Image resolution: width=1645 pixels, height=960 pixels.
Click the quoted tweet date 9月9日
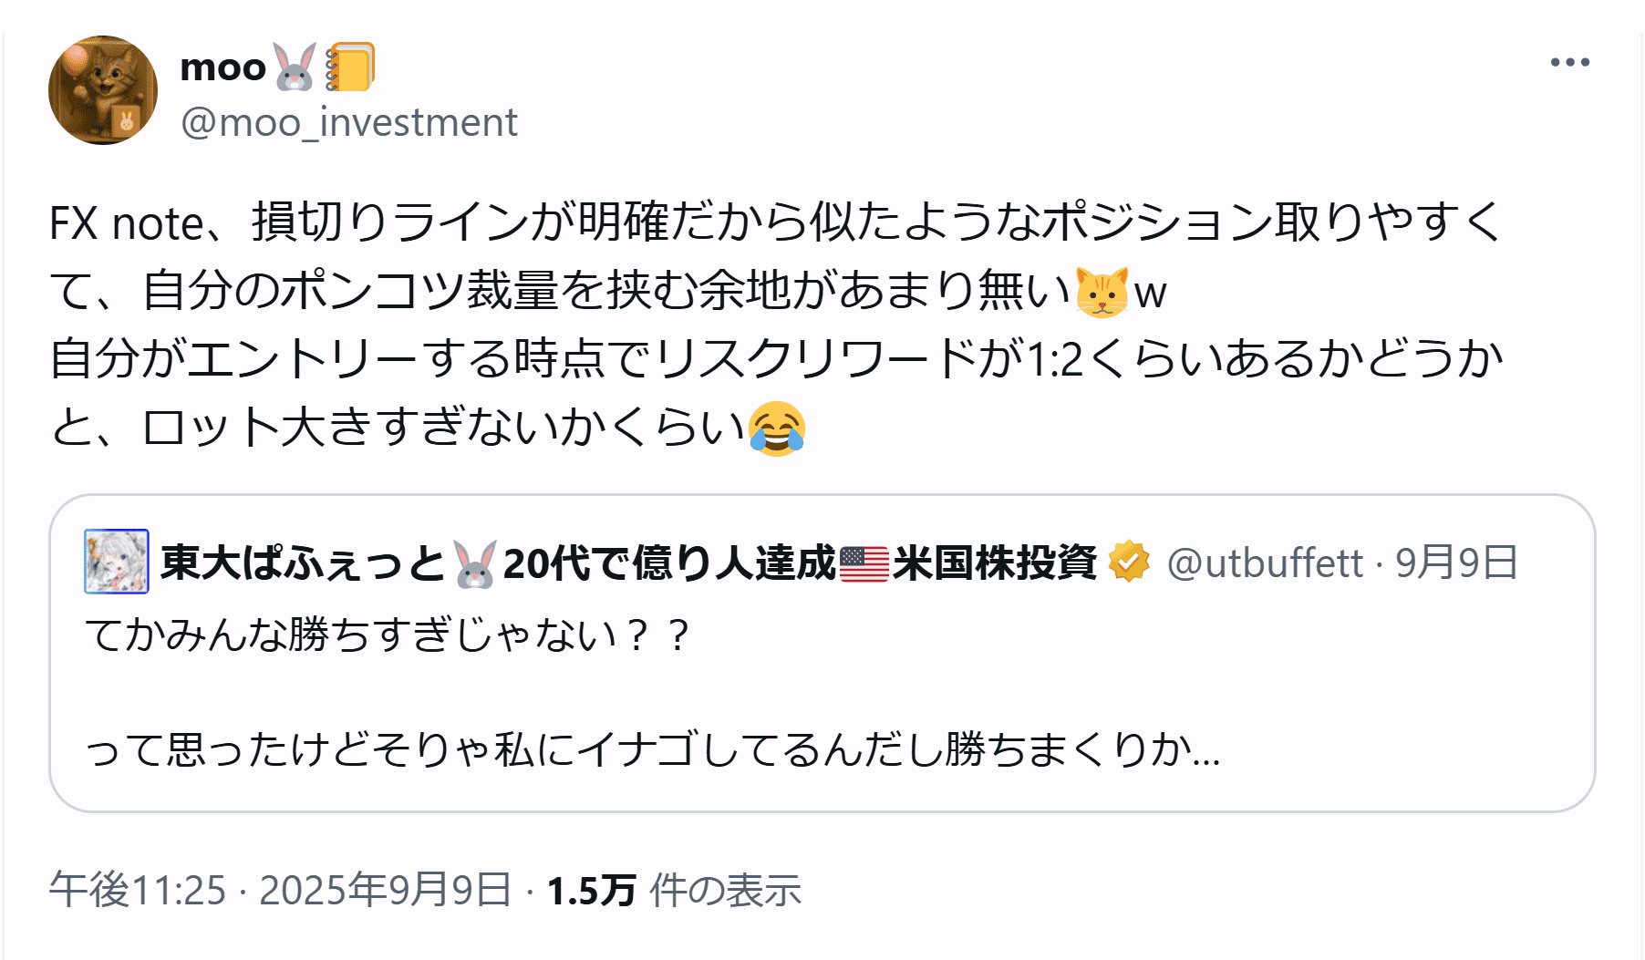(x=1455, y=563)
